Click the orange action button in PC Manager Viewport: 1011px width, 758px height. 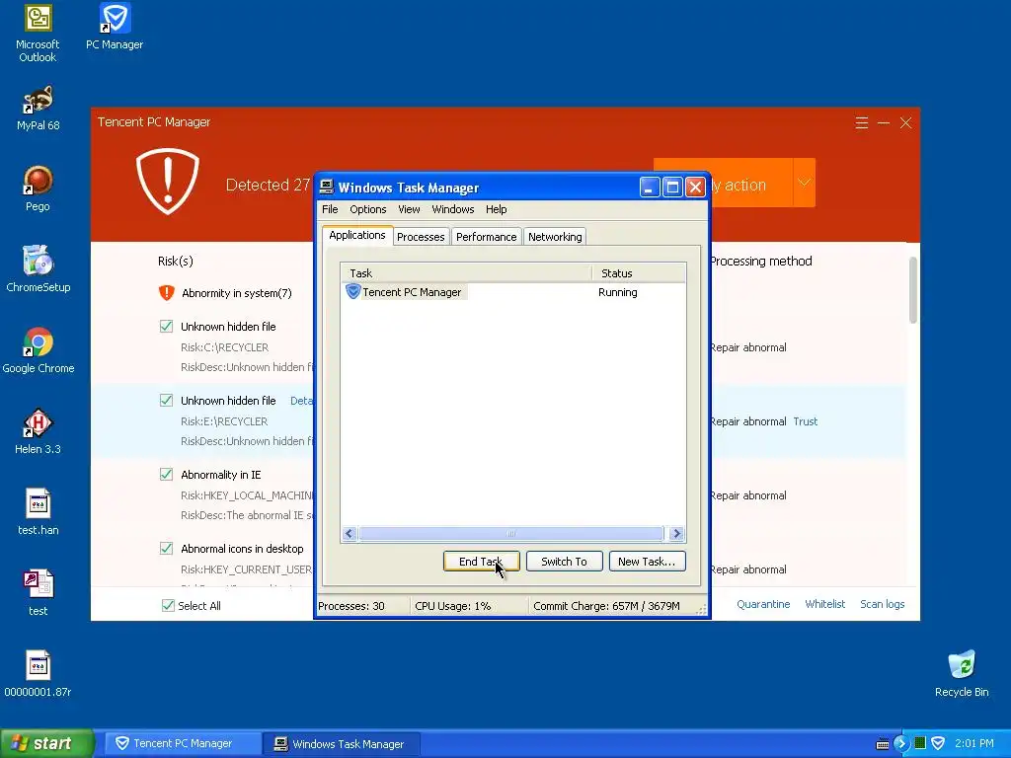coord(751,183)
